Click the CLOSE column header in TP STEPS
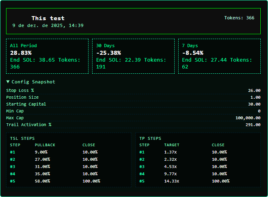 click(x=218, y=145)
